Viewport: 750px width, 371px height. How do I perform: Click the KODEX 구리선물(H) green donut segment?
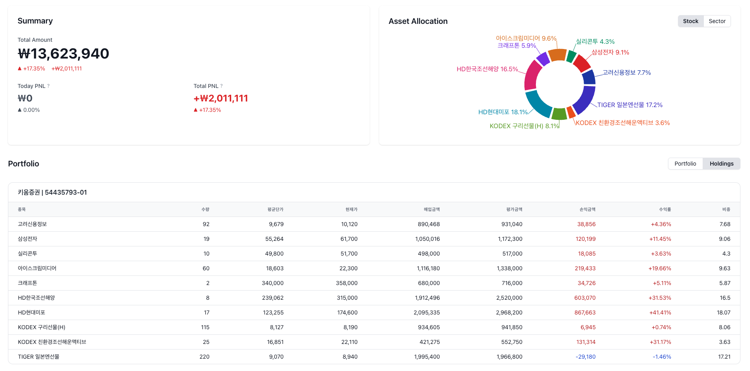559,114
